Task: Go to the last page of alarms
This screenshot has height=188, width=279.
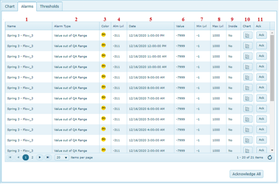Action: [x=48, y=157]
